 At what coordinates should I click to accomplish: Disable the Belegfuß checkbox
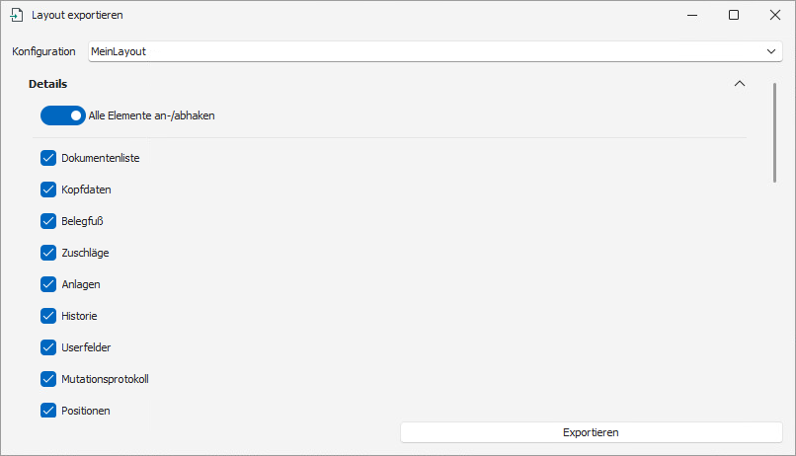[48, 221]
